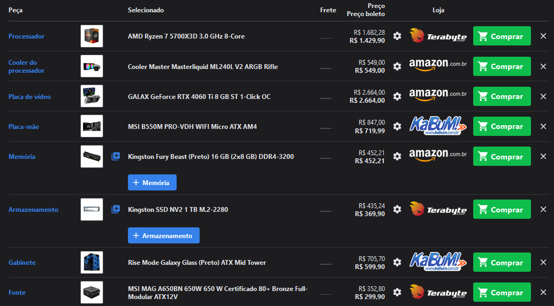Open the MSI B550M PRO-VDH WIFI product name
This screenshot has width=554, height=306.
tap(192, 126)
